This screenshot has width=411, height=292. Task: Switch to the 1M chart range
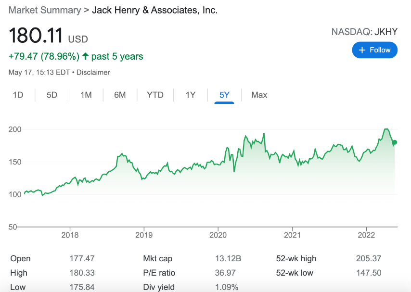[x=86, y=95]
